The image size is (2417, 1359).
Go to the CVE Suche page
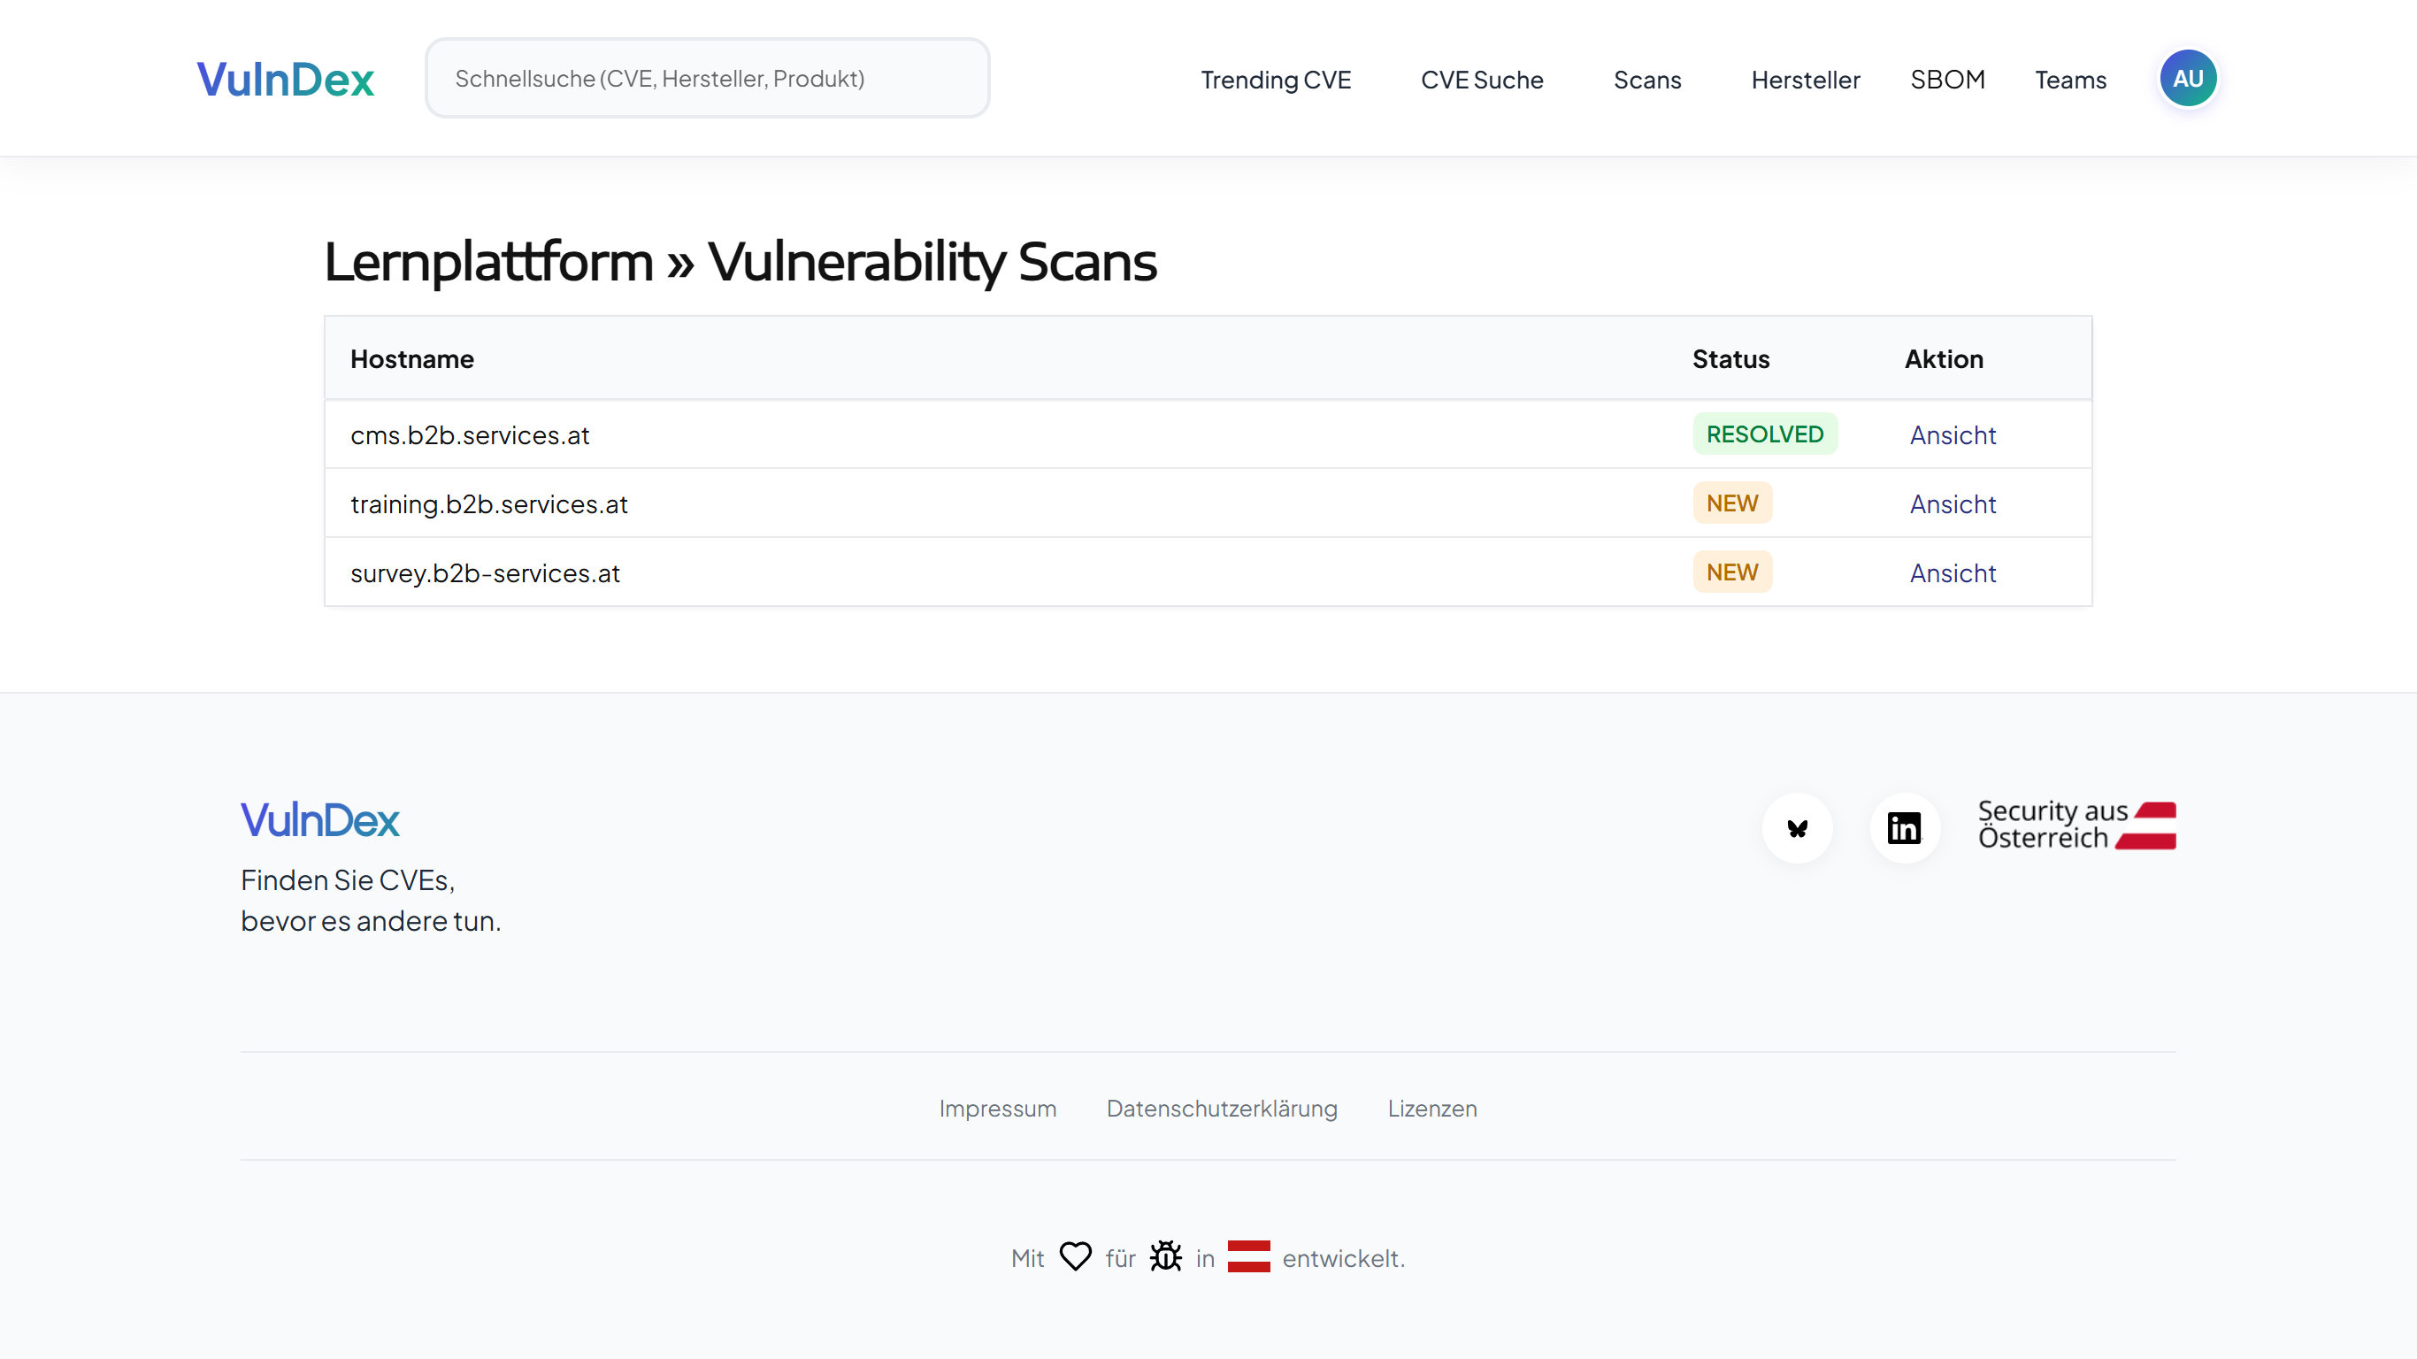tap(1482, 80)
